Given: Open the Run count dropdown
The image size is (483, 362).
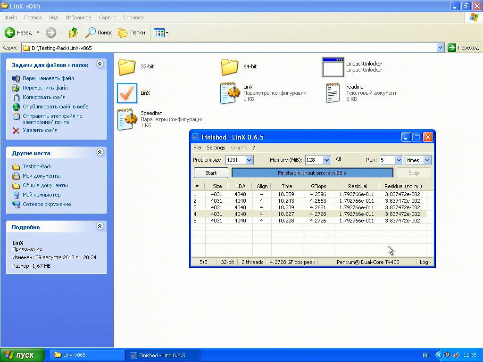Looking at the screenshot, I should 398,160.
